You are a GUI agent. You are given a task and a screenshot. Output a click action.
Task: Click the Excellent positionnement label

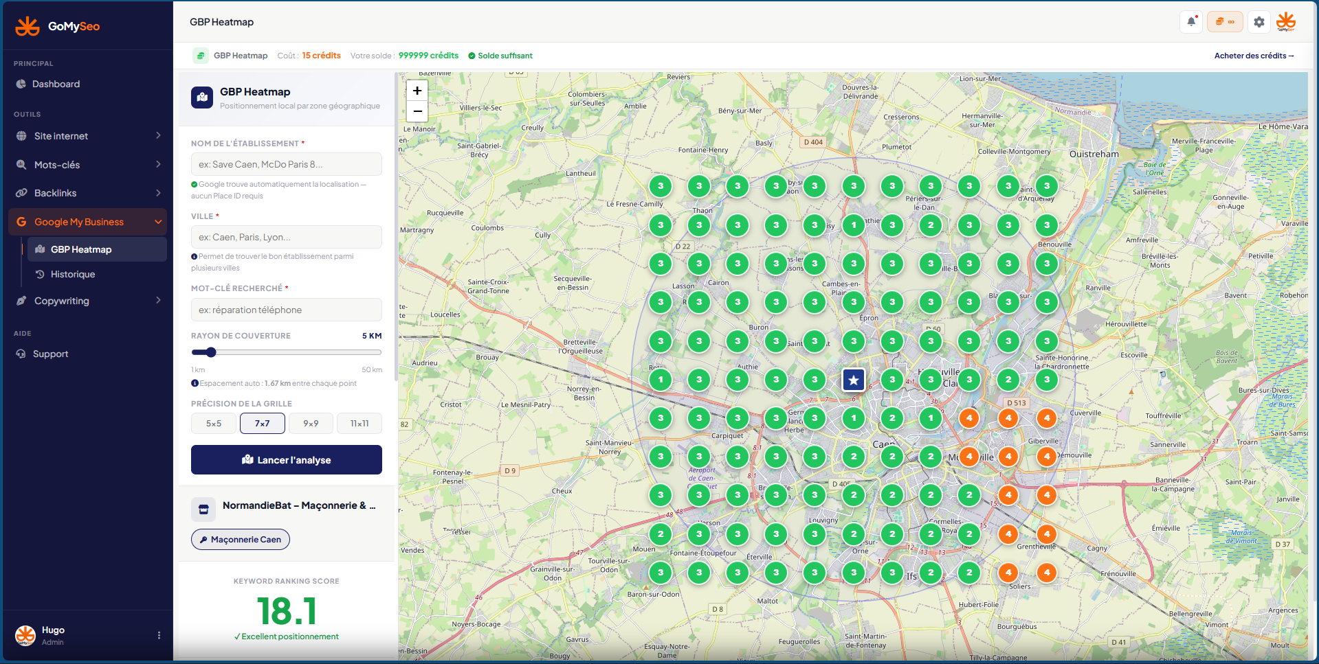point(287,637)
